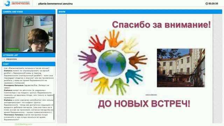The image size is (224, 126).
Task: Select the SHARE panel header
Action: click(140, 12)
